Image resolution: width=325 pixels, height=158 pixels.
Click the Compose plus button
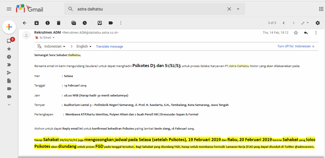(9, 27)
